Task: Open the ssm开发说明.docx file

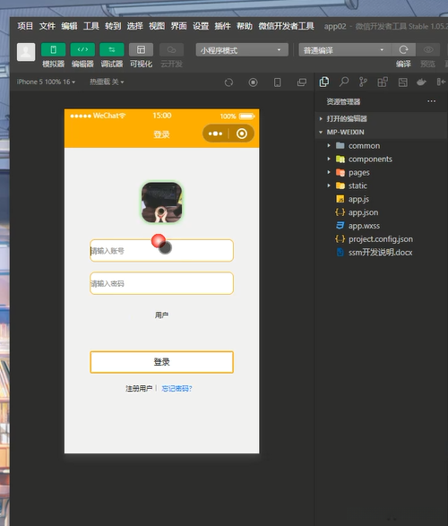Action: coord(381,253)
